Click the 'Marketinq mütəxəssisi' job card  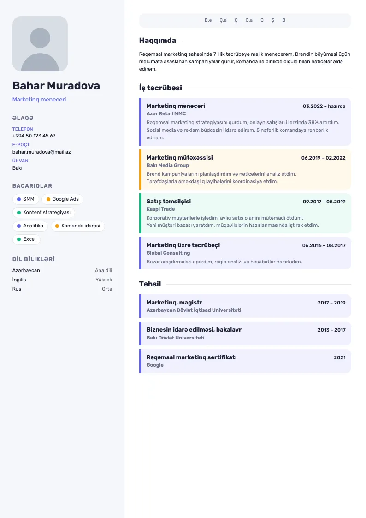point(245,169)
